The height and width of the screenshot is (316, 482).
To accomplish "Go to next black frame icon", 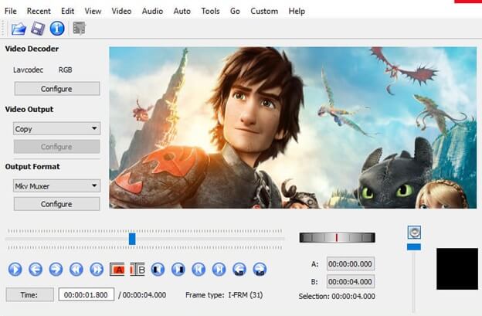I will point(178,270).
